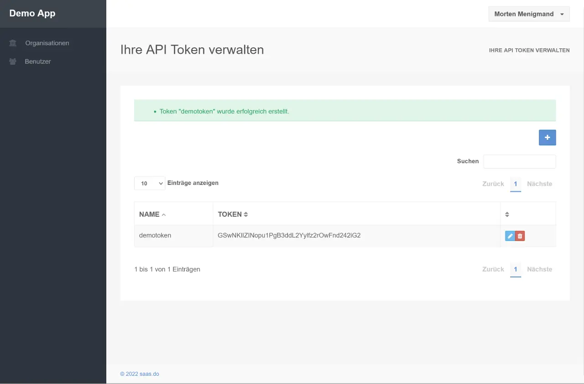The width and height of the screenshot is (584, 384).
Task: Click the Suchen search field
Action: (x=519, y=161)
